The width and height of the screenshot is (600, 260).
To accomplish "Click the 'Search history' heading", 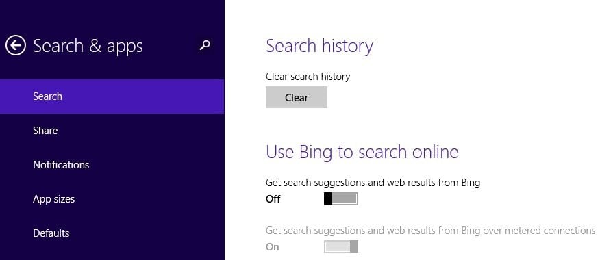I will tap(319, 46).
